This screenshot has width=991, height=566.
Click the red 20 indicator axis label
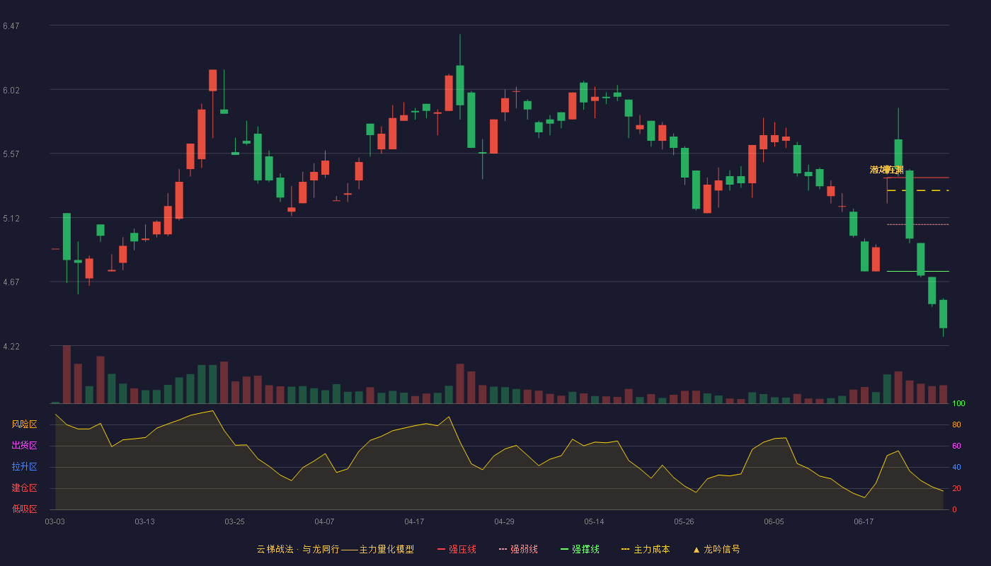(x=956, y=488)
